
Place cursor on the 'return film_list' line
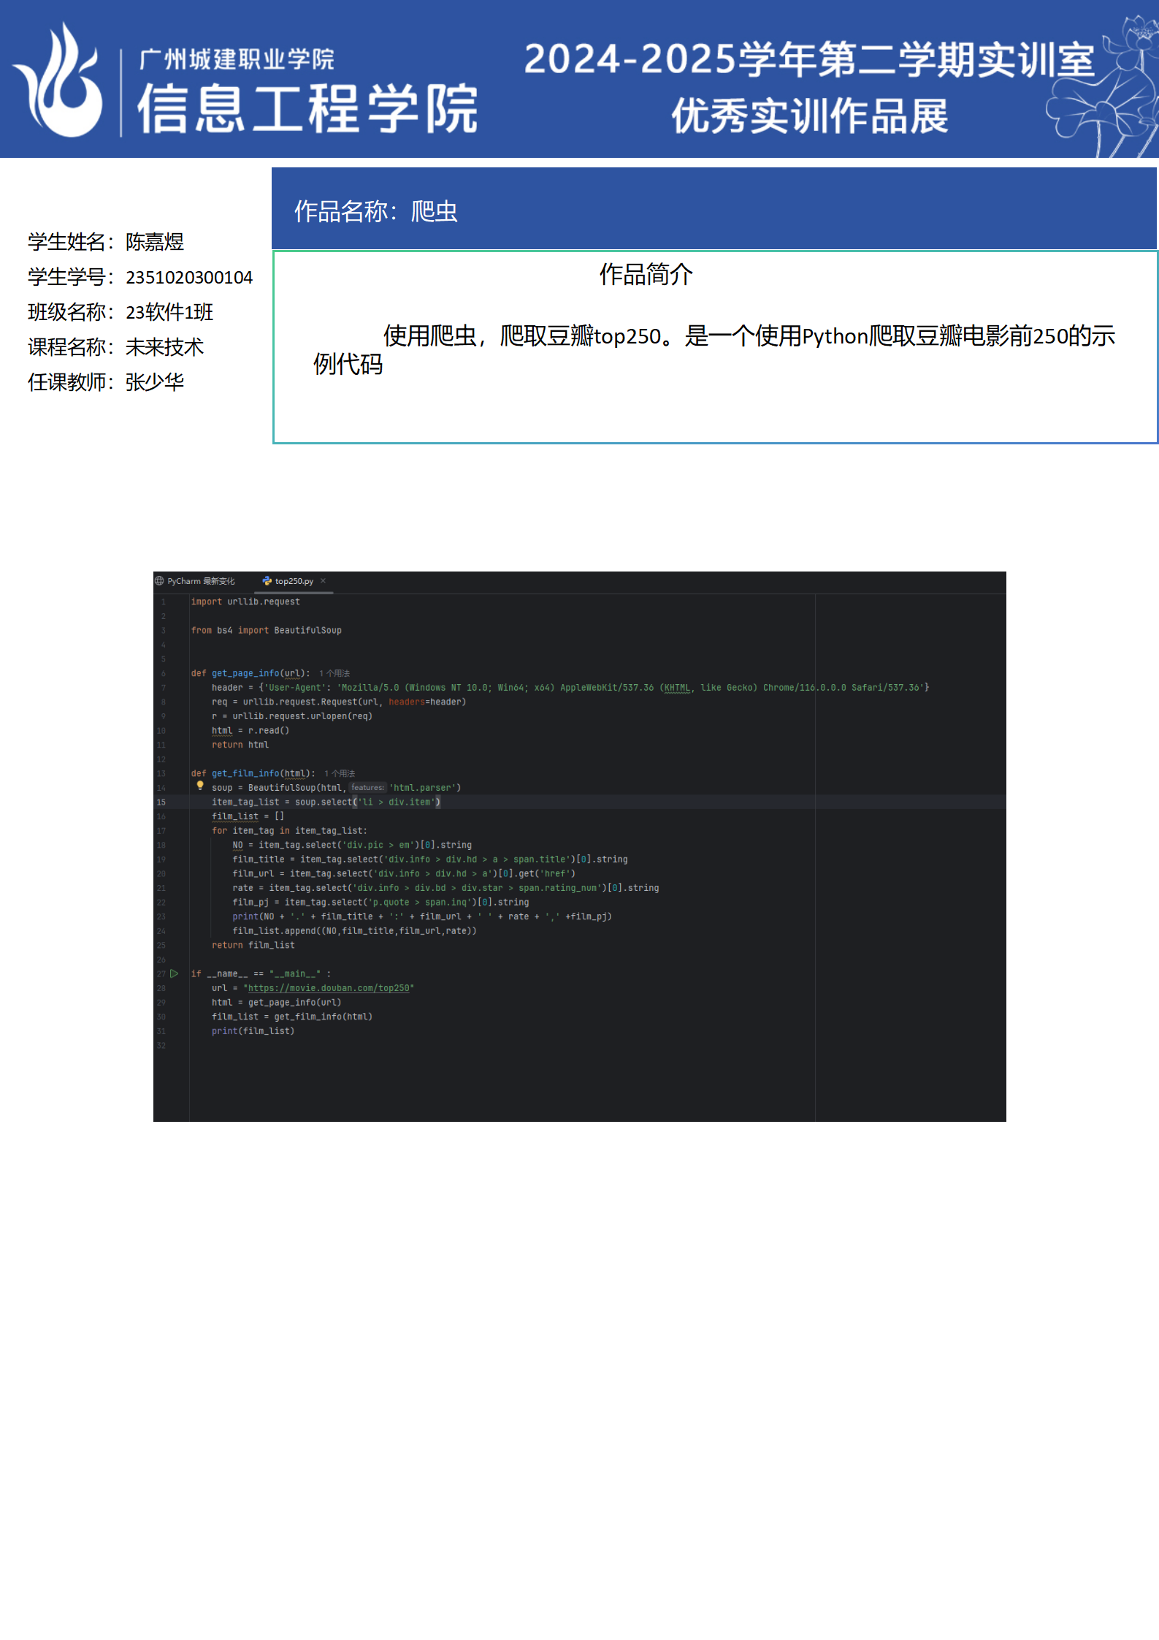coord(253,945)
